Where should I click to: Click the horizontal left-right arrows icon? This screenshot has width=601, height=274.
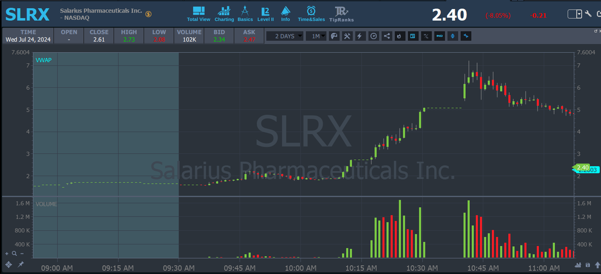point(466,36)
